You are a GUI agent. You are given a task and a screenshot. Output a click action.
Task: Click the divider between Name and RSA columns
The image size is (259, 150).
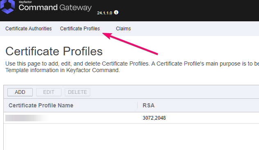pos(137,105)
